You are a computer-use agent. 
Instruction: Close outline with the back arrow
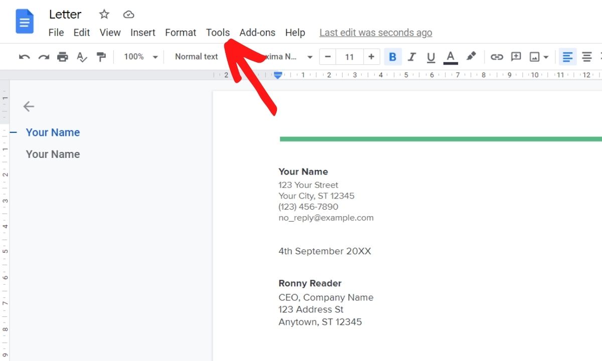tap(29, 106)
